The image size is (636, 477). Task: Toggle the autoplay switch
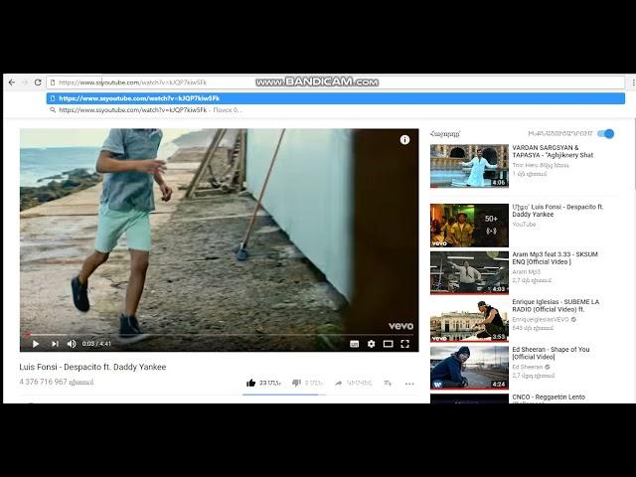pyautogui.click(x=606, y=133)
